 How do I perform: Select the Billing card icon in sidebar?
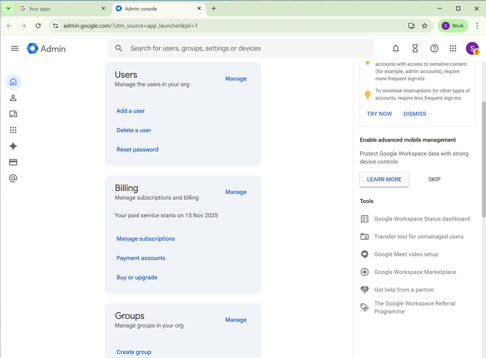pyautogui.click(x=13, y=162)
